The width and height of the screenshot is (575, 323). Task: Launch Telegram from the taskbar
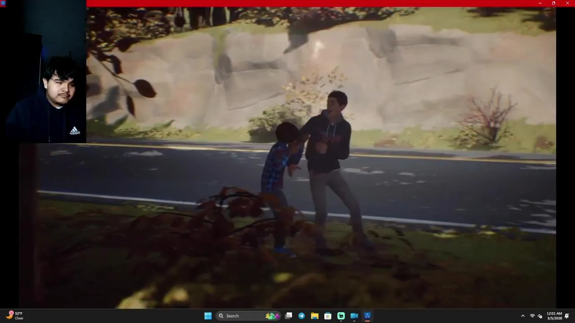pos(301,316)
